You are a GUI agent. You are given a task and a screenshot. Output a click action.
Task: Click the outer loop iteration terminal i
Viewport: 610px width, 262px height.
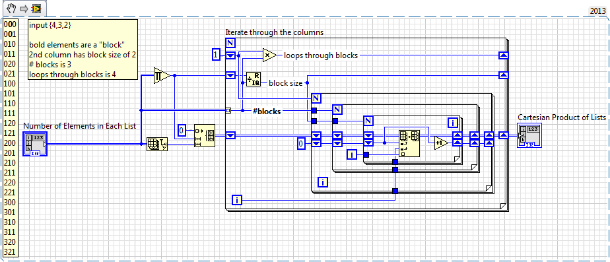[237, 201]
